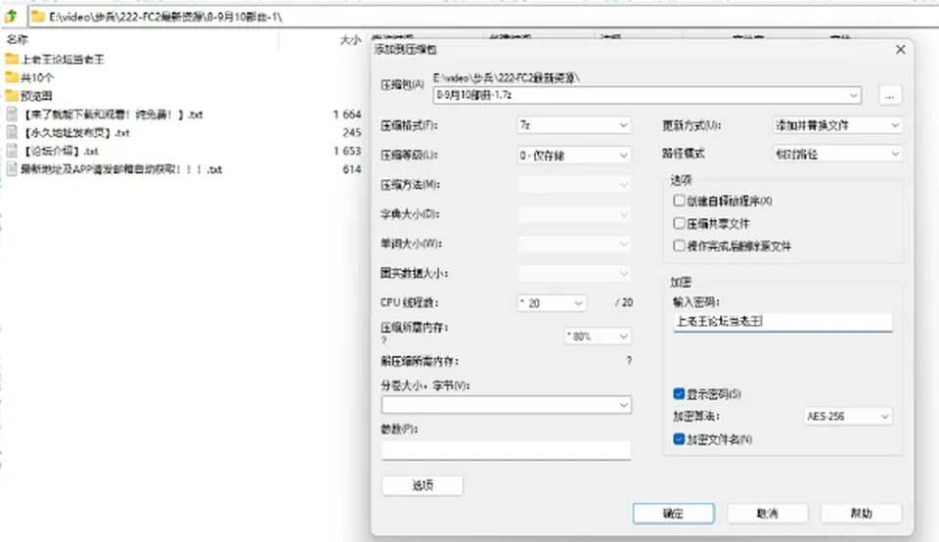Click the folder icon in the address bar

[38, 17]
